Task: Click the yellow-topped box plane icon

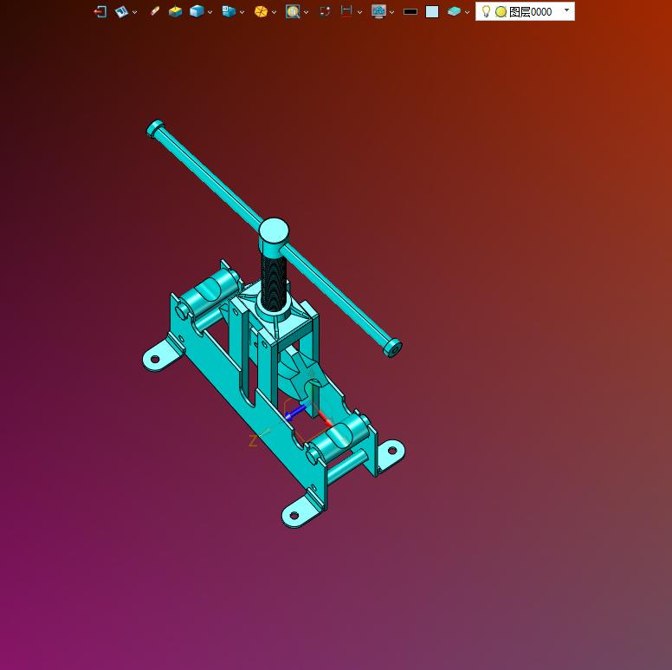Action: click(x=175, y=11)
